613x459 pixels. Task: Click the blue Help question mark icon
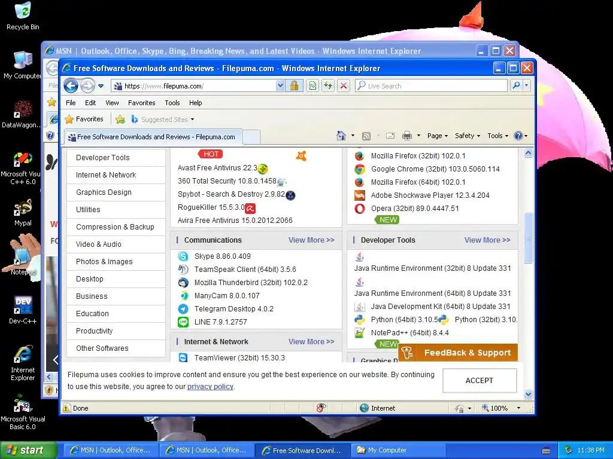pyautogui.click(x=518, y=136)
